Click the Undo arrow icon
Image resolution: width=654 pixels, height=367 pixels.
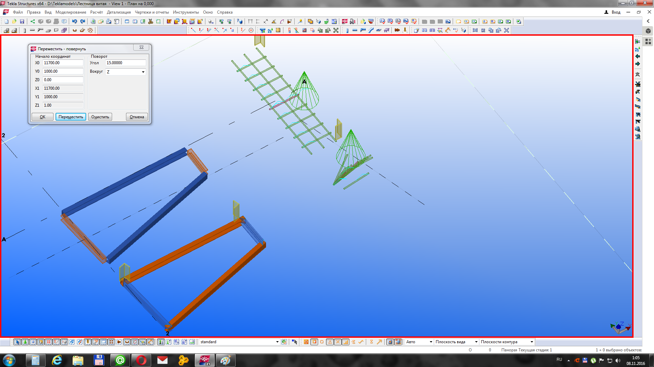point(75,21)
